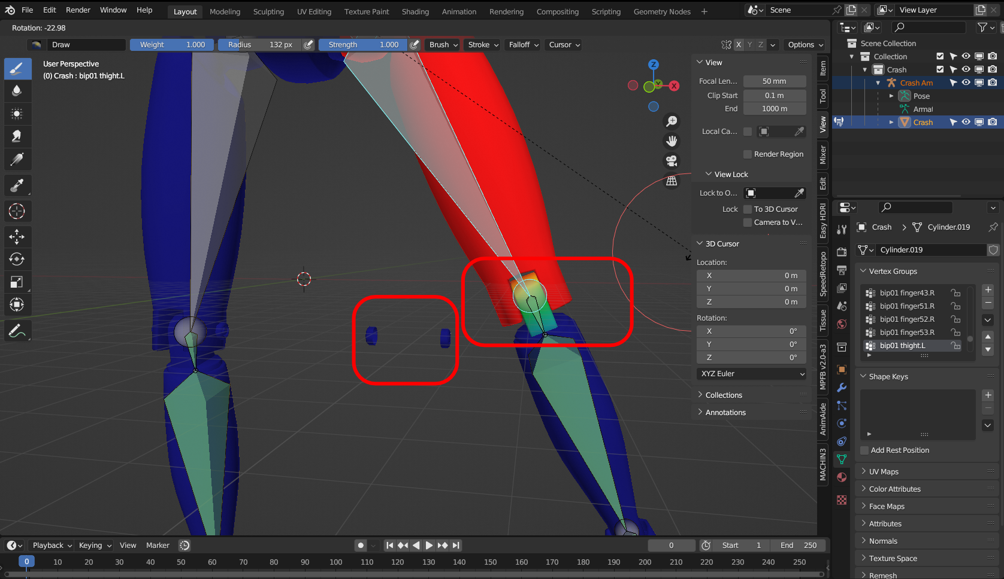Image resolution: width=1004 pixels, height=579 pixels.
Task: Switch to the Sculpting workspace tab
Action: (268, 11)
